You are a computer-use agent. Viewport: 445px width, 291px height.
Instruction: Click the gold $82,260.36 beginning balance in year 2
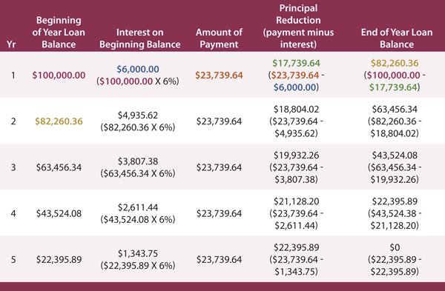pyautogui.click(x=59, y=121)
